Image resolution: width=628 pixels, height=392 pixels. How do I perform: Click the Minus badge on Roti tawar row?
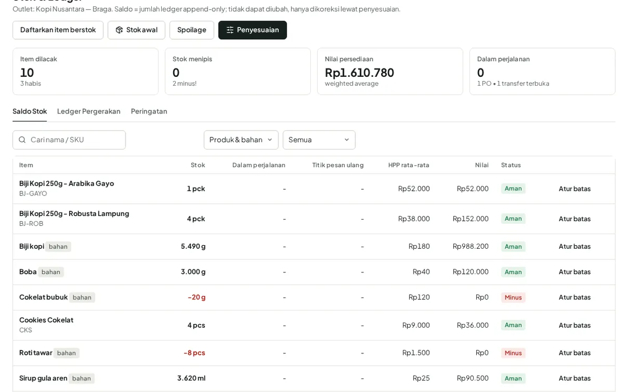coord(513,353)
